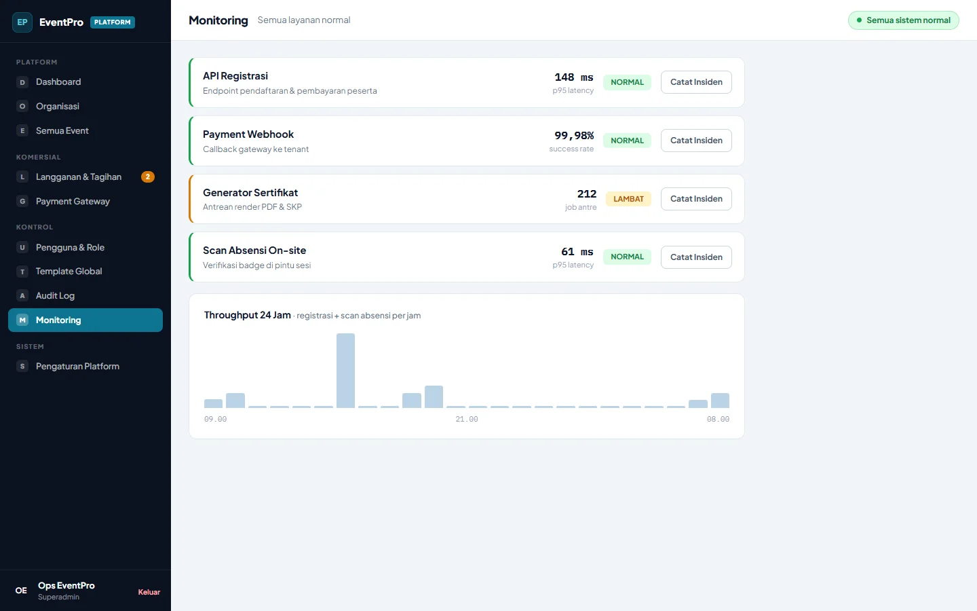Open Semua Event menu item
This screenshot has width=977, height=611.
pyautogui.click(x=85, y=131)
